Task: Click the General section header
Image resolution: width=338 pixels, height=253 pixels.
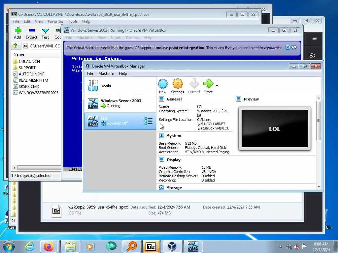Action: (x=174, y=99)
